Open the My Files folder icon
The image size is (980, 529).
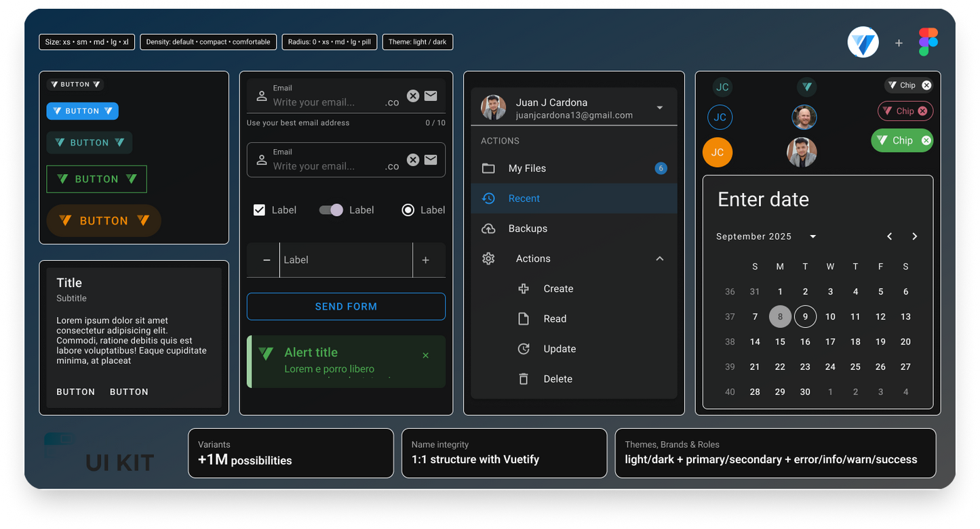pyautogui.click(x=488, y=168)
